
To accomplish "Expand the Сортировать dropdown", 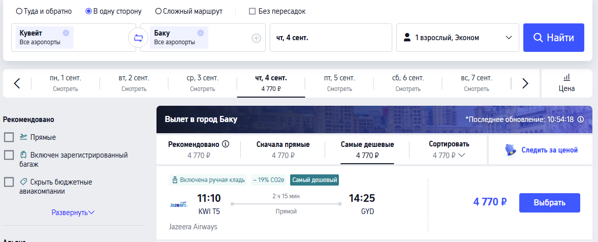I will pos(449,149).
